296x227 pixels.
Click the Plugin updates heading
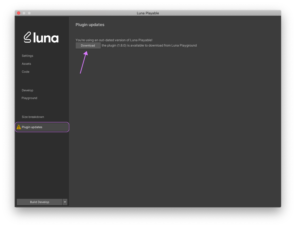click(x=90, y=25)
